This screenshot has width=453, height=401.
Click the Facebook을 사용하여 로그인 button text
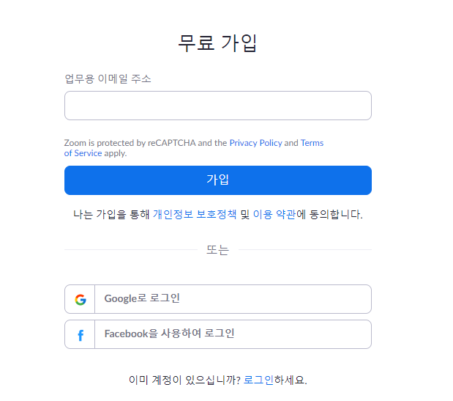coord(169,334)
